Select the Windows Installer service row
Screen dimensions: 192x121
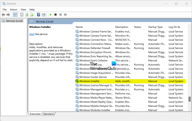pyautogui.click(x=89, y=81)
